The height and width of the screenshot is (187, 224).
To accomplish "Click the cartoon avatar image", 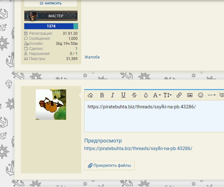I will (x=51, y=105).
